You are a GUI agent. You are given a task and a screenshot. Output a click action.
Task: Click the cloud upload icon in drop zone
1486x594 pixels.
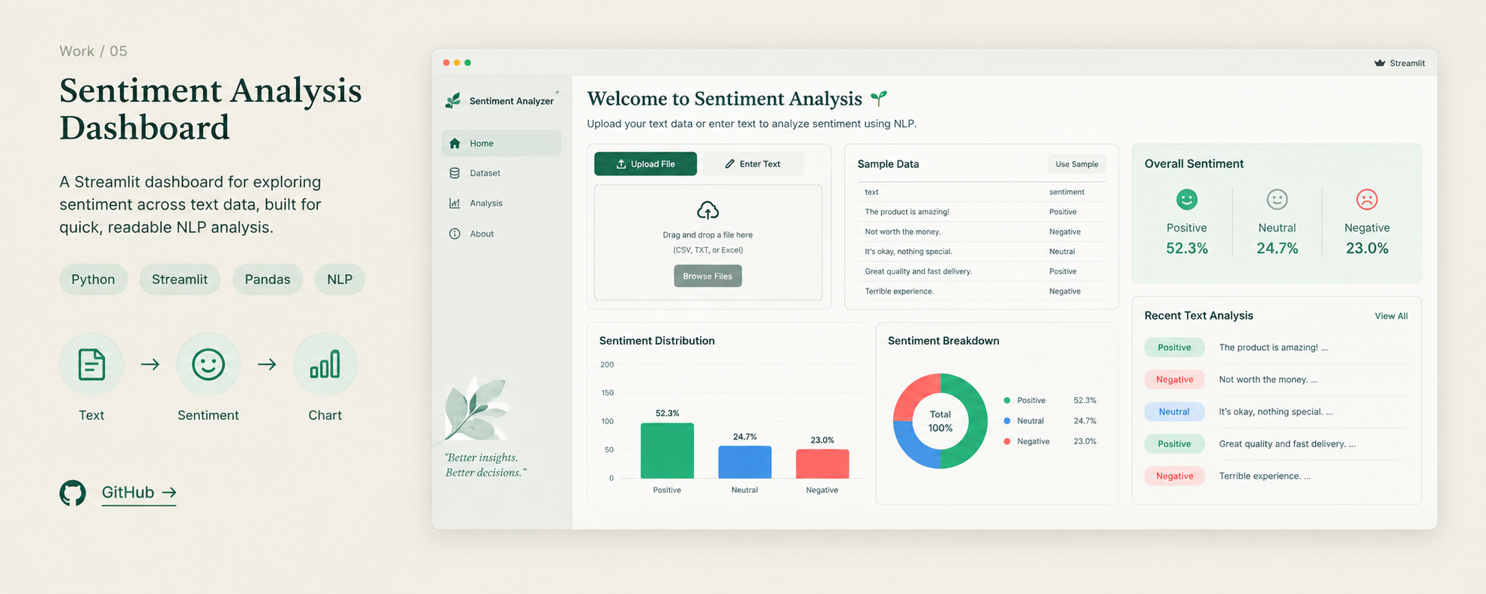pos(707,210)
